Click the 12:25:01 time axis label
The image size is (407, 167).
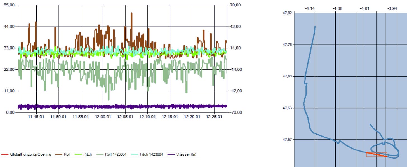pyautogui.click(x=215, y=117)
